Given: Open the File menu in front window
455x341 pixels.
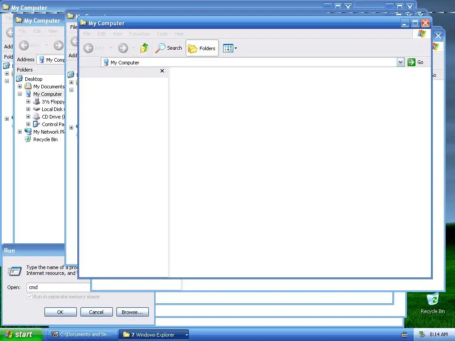Looking at the screenshot, I should (87, 34).
